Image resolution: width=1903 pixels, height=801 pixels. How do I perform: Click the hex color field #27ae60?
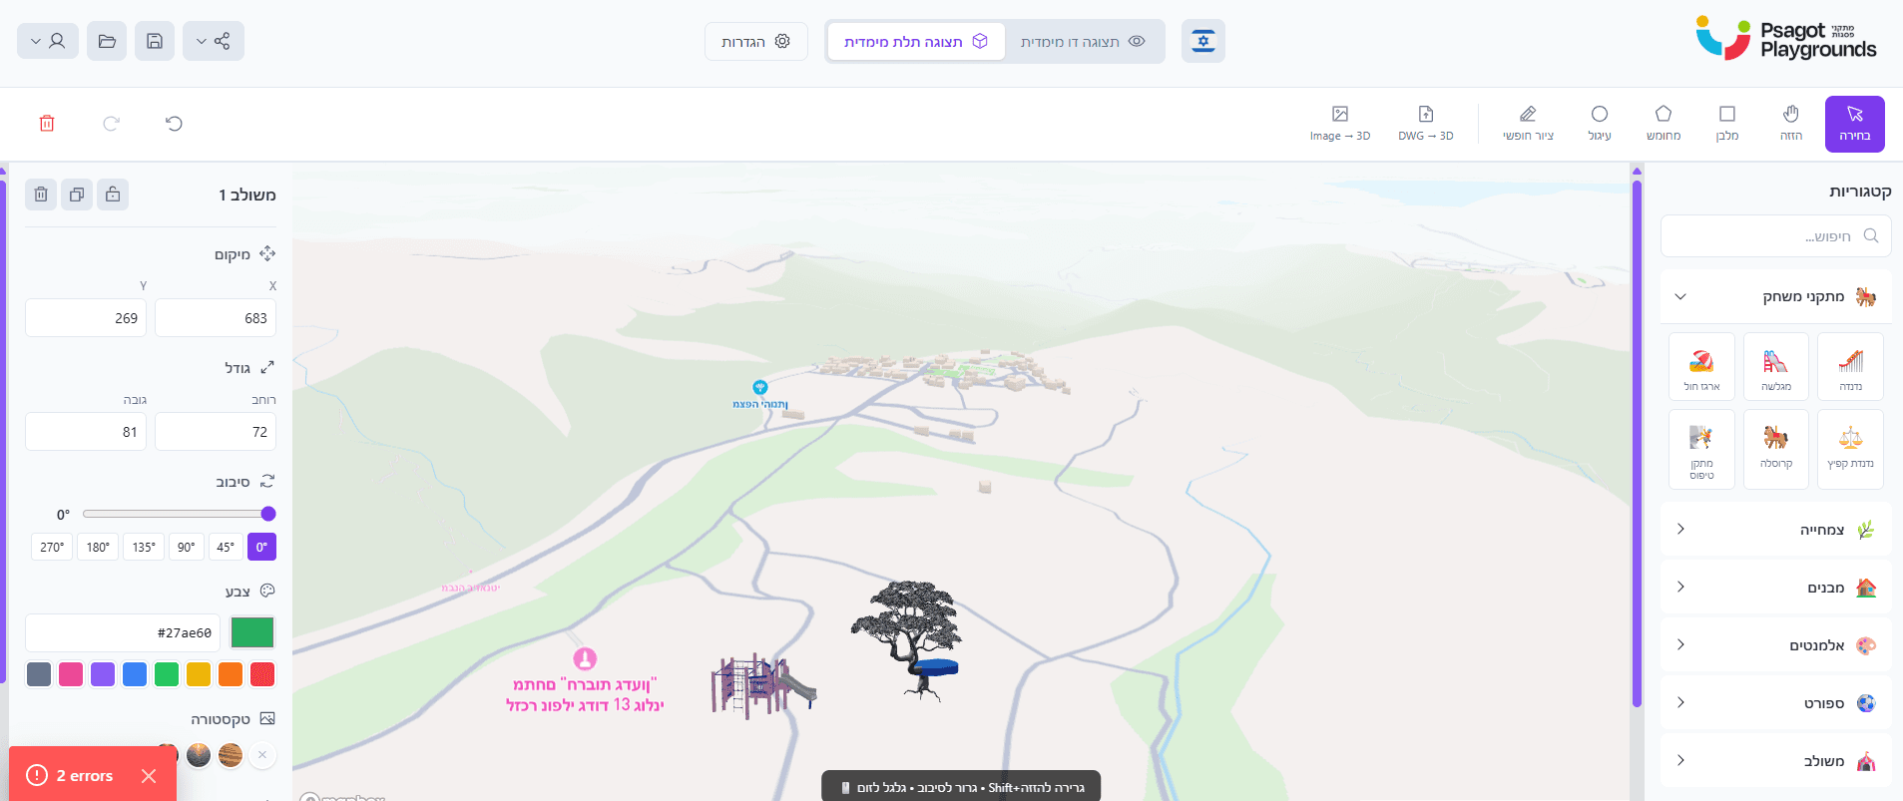coord(123,632)
